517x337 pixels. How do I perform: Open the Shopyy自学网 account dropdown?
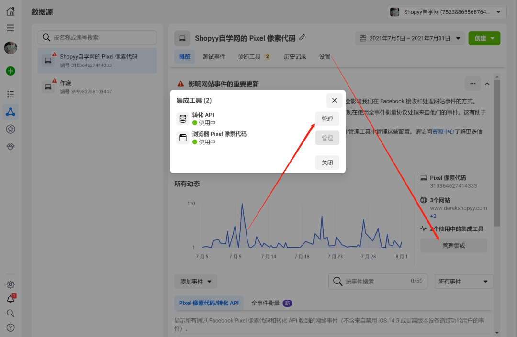tap(447, 12)
